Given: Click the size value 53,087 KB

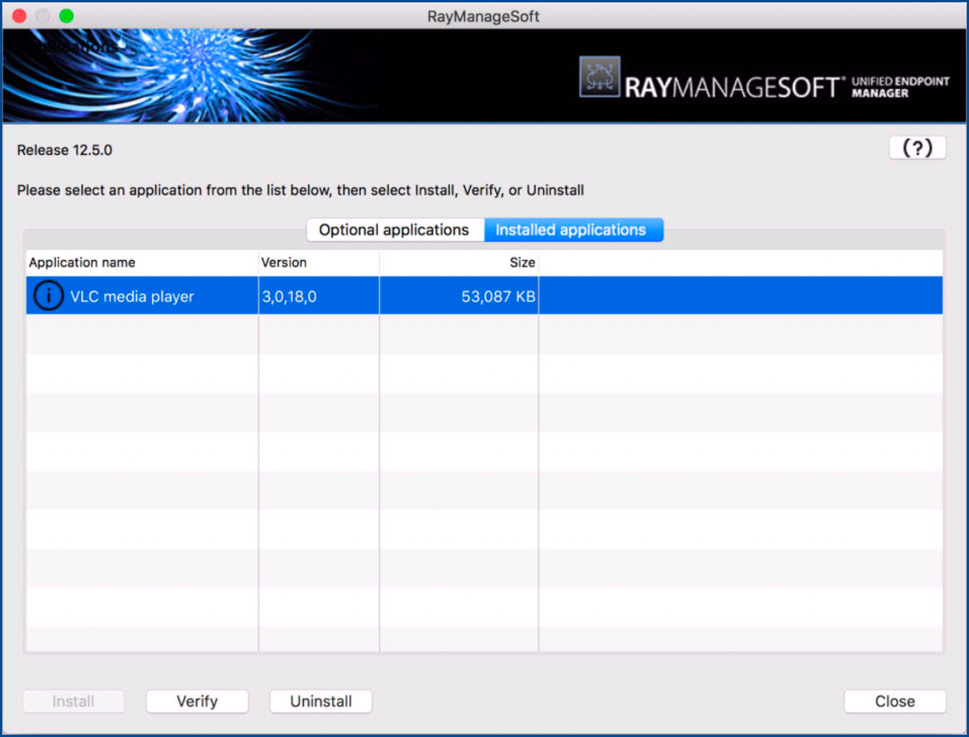Looking at the screenshot, I should 498,296.
